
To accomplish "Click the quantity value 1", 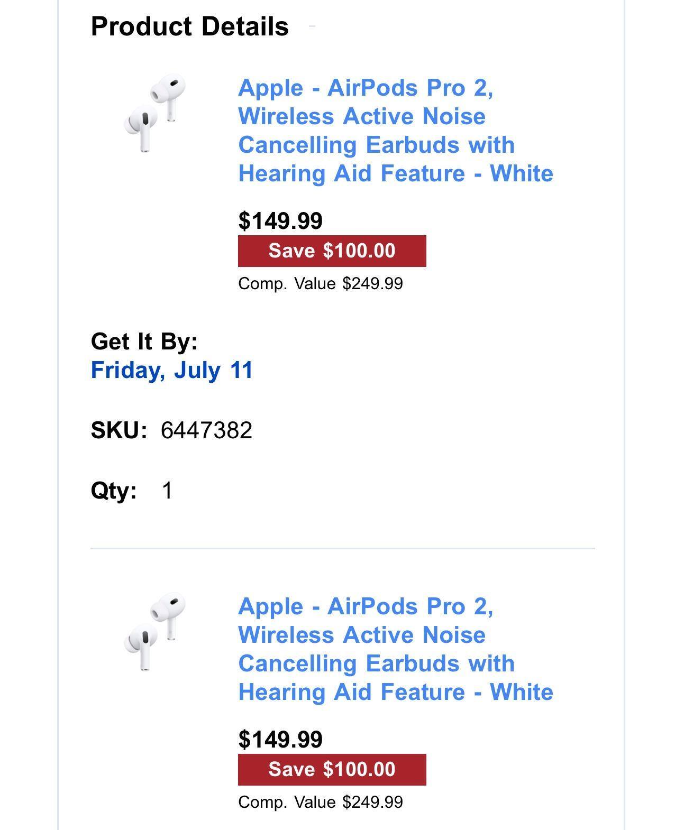I will pyautogui.click(x=167, y=491).
